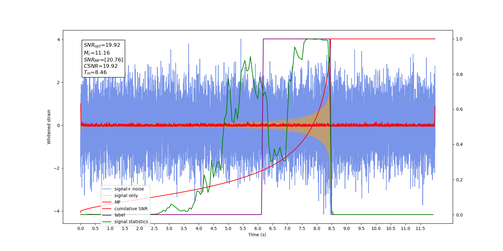Click the 3.5 tick on the time axis
Viewport: 503px width, 251px height.
[x=184, y=228]
